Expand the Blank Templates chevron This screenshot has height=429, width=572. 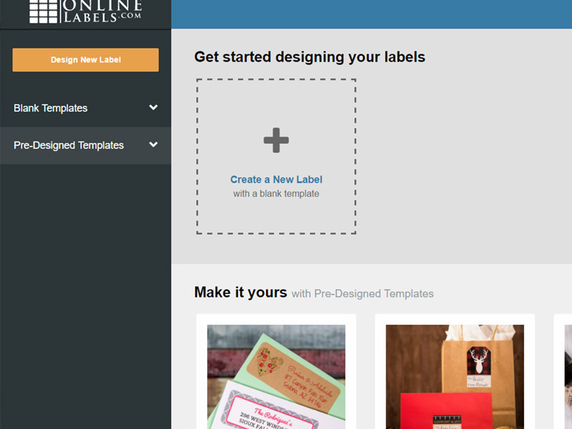pos(154,108)
